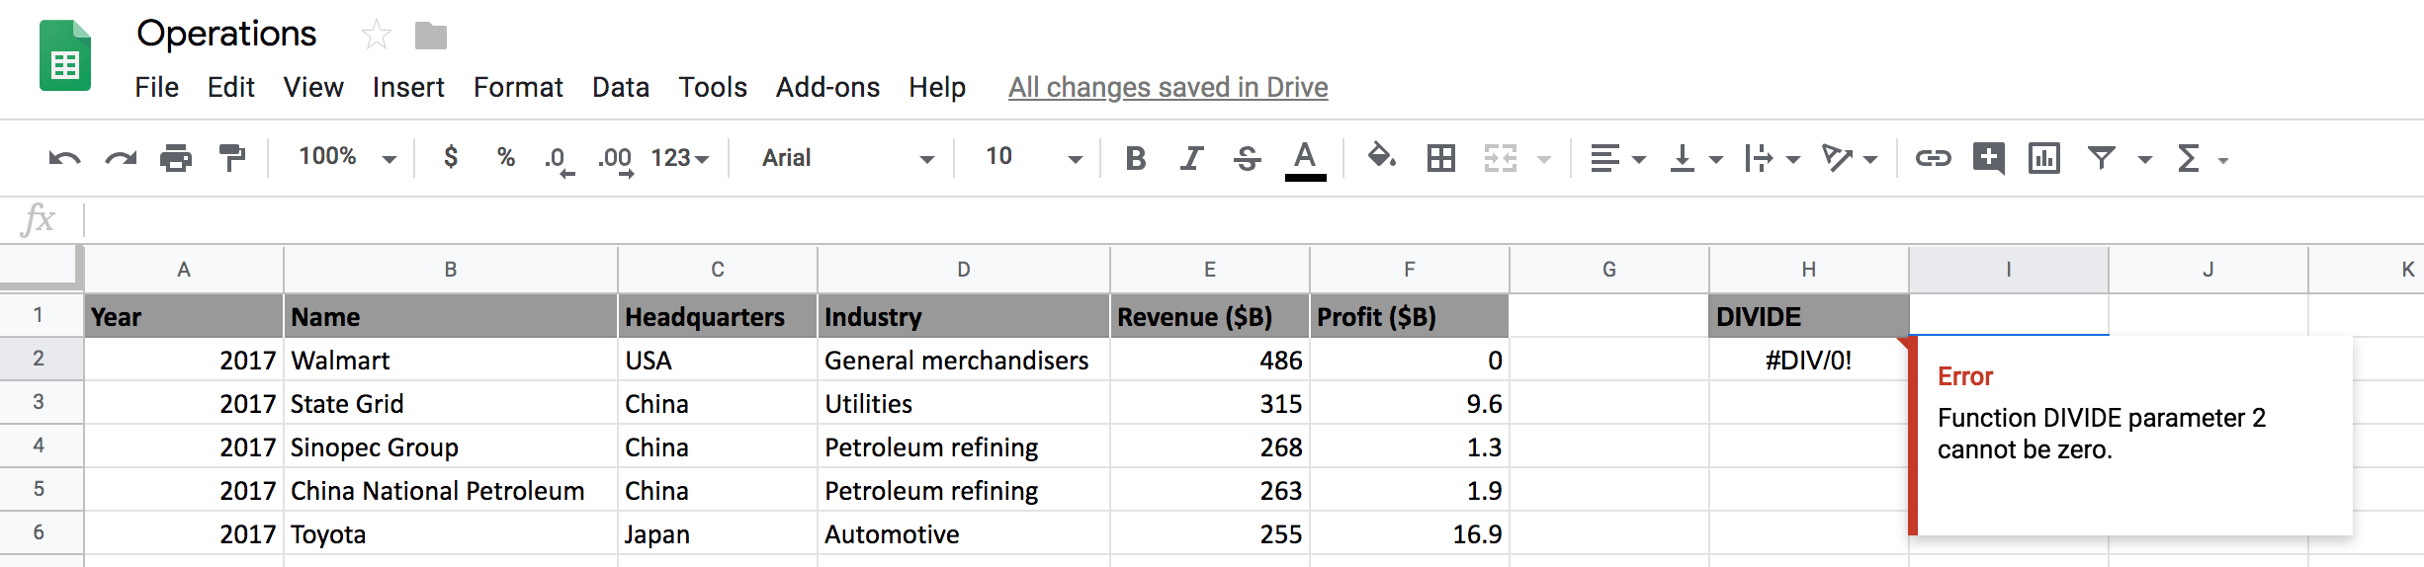
Task: Click the Revenue ($B) header cell
Action: pyautogui.click(x=1209, y=316)
